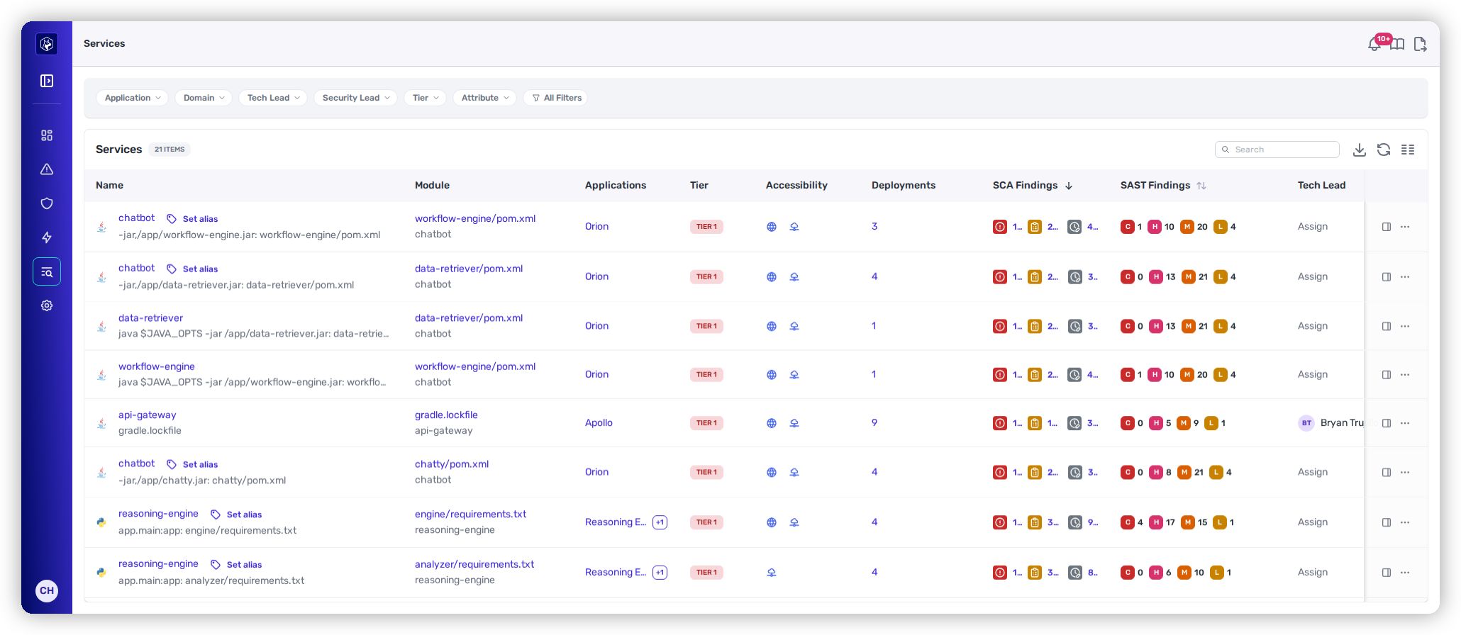Viewport: 1461px width, 635px height.
Task: Click the Deployments column header
Action: click(904, 186)
